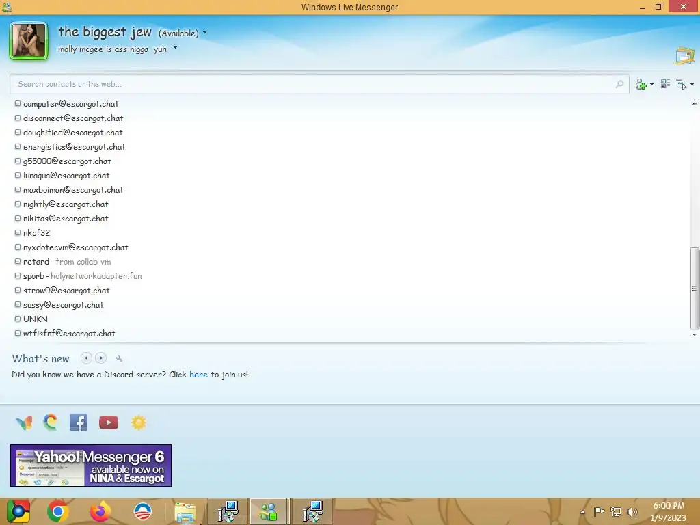Click the scrollbar up arrow
The height and width of the screenshot is (525, 700).
point(695,104)
